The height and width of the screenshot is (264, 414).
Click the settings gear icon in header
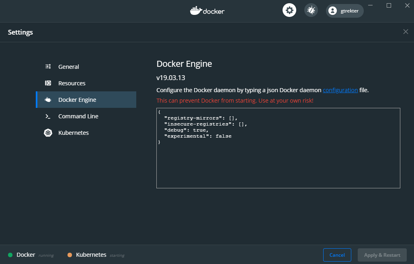point(289,10)
